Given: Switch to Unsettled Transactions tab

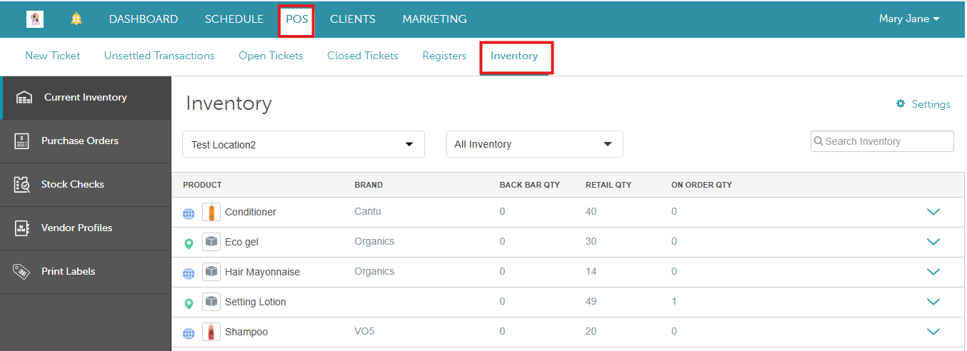Looking at the screenshot, I should (x=159, y=56).
